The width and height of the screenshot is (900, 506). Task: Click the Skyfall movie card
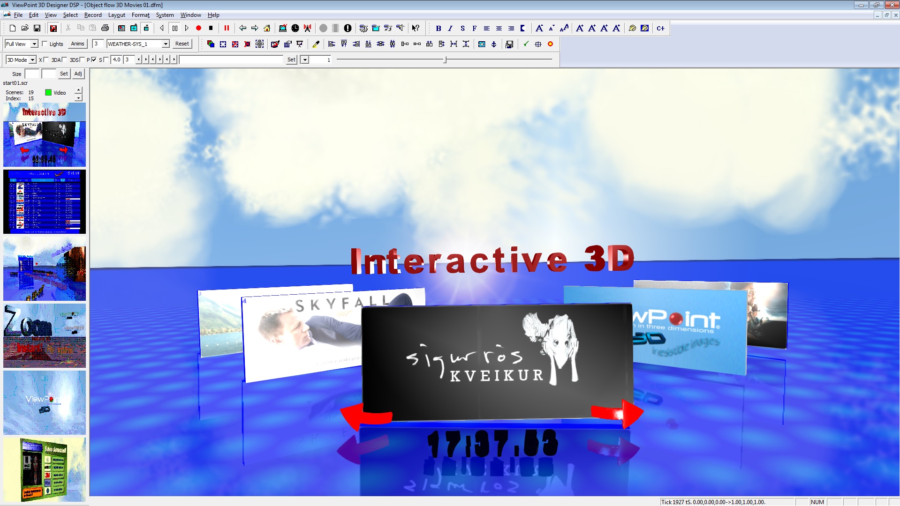point(303,335)
